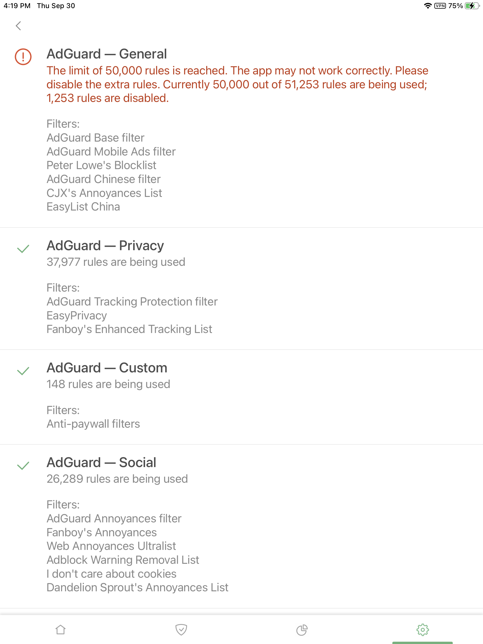Open the Anti-paywall filters entry
Image resolution: width=483 pixels, height=644 pixels.
coord(93,424)
